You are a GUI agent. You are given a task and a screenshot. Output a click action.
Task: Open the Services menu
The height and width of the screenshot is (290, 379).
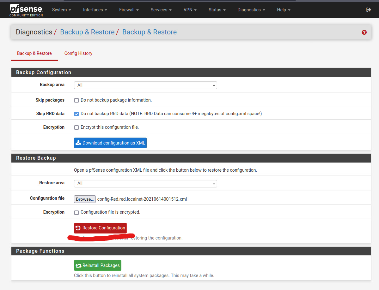pyautogui.click(x=161, y=10)
